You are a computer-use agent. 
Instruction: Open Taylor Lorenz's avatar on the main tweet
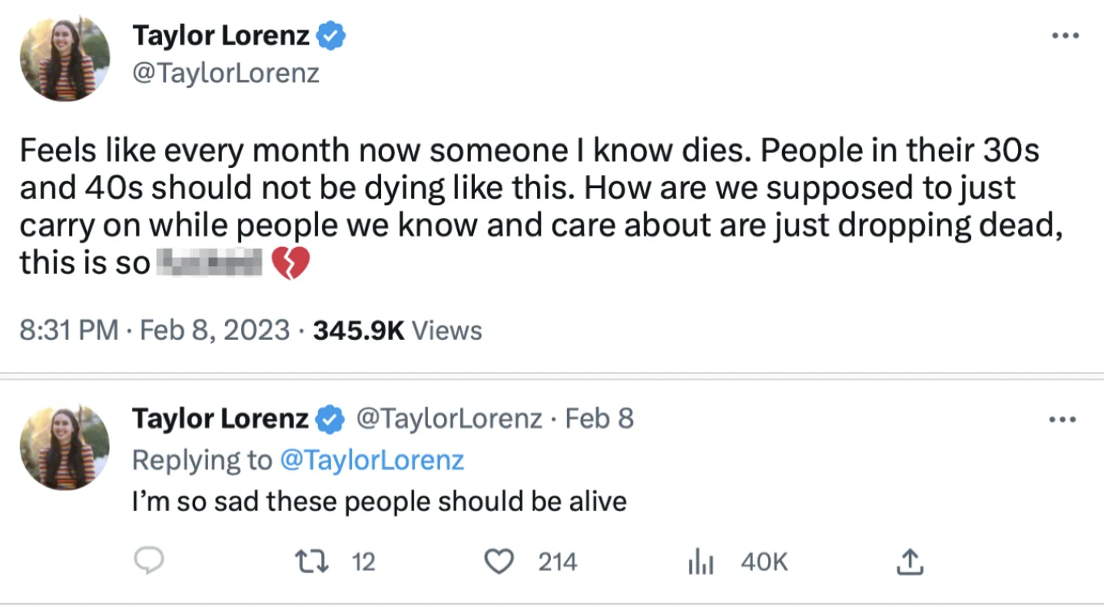point(65,58)
